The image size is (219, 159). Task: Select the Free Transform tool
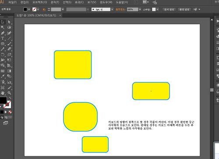click(x=9, y=60)
